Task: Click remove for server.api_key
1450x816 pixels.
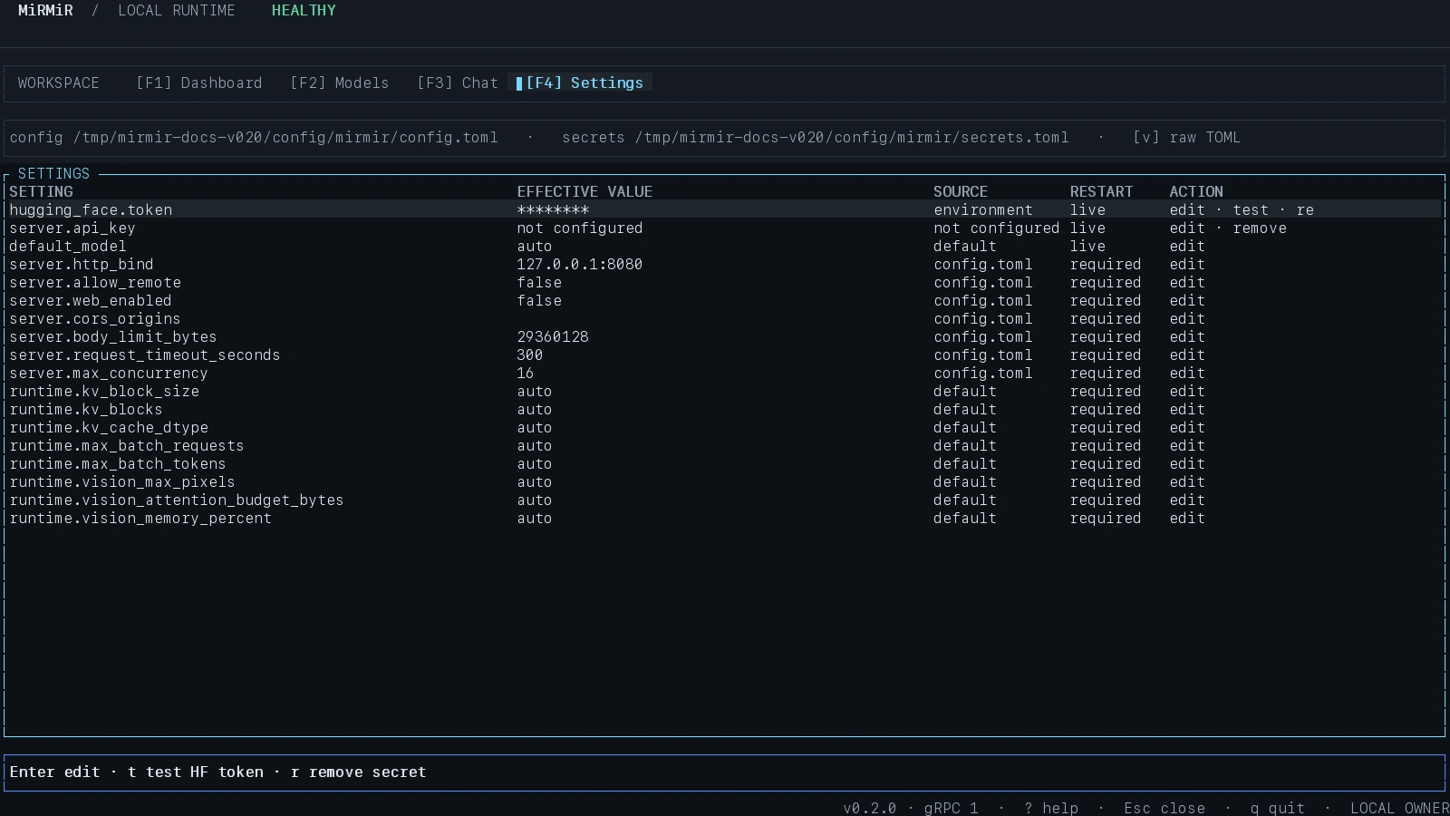Action: [1260, 228]
